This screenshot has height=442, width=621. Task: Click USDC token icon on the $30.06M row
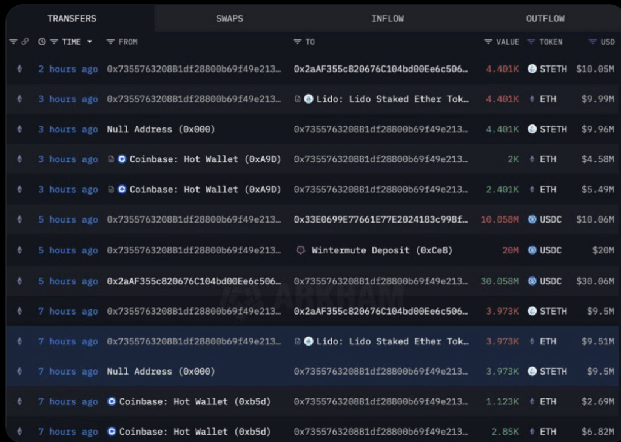(532, 281)
